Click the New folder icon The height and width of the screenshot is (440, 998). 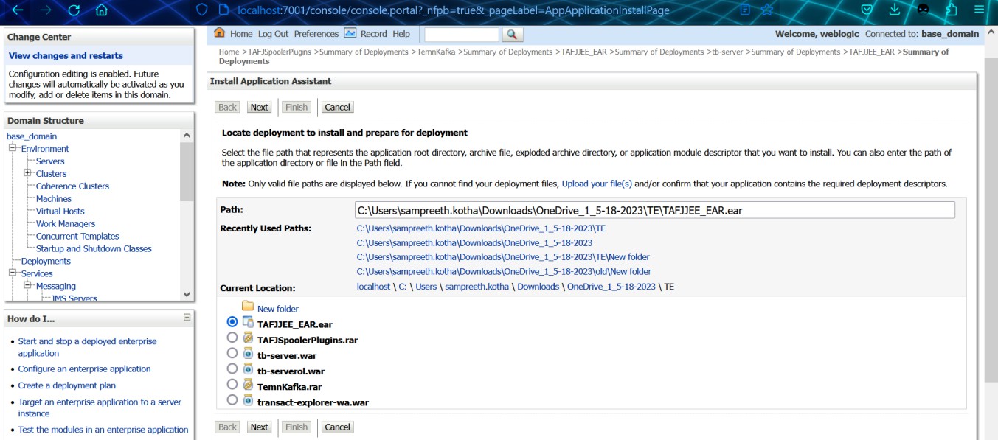pos(248,307)
